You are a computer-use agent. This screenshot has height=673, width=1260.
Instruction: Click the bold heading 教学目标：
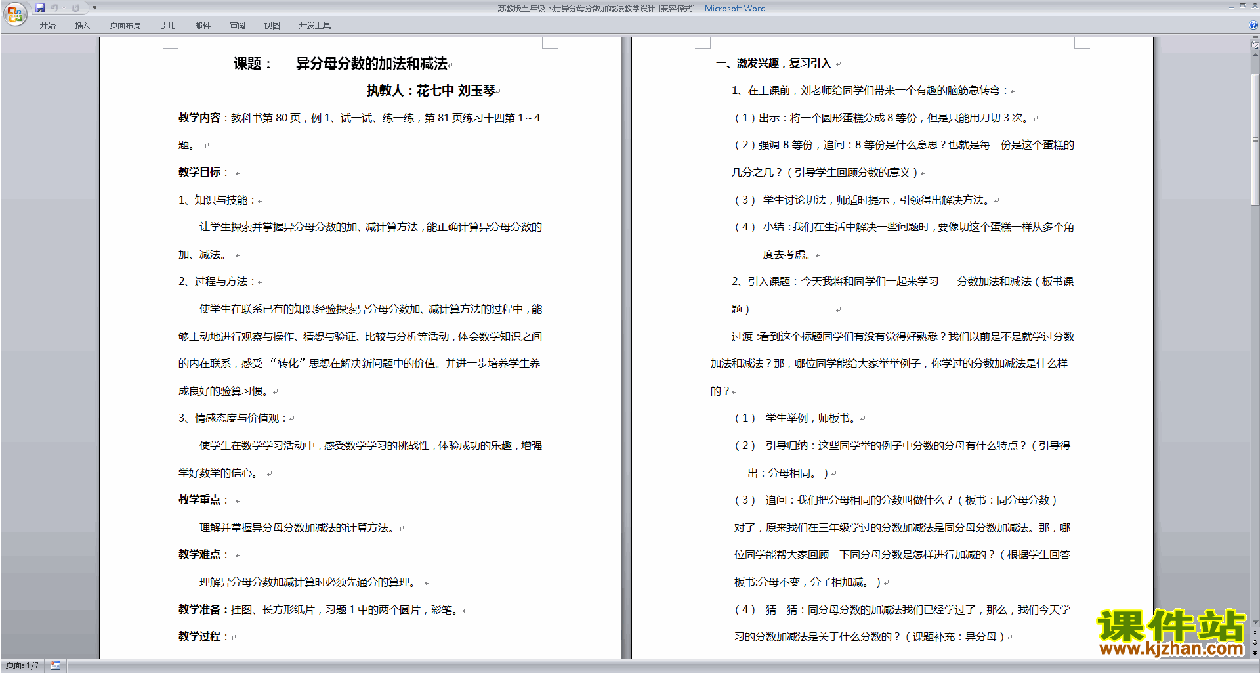point(204,172)
